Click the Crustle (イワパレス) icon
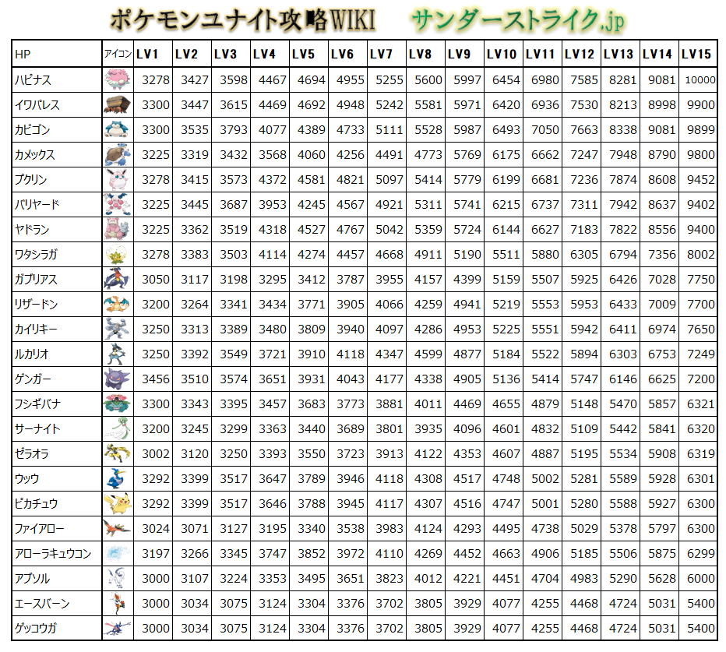 117,105
